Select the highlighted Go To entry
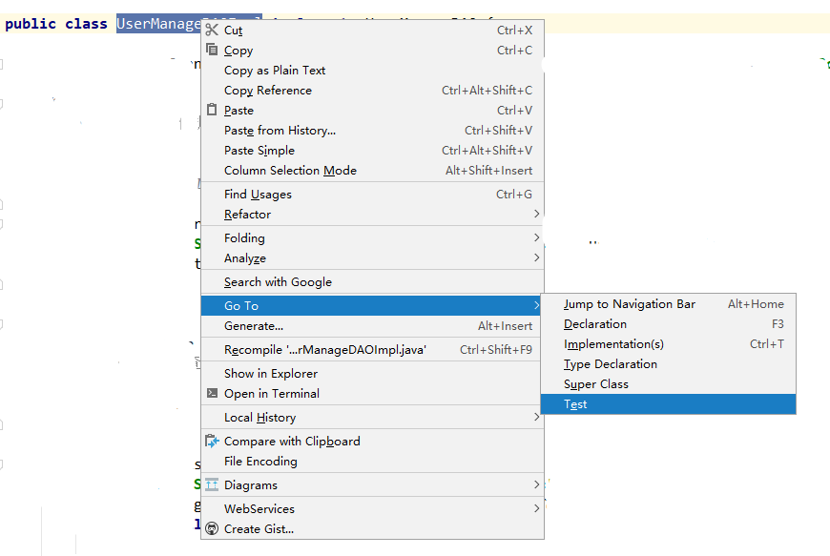 point(372,306)
